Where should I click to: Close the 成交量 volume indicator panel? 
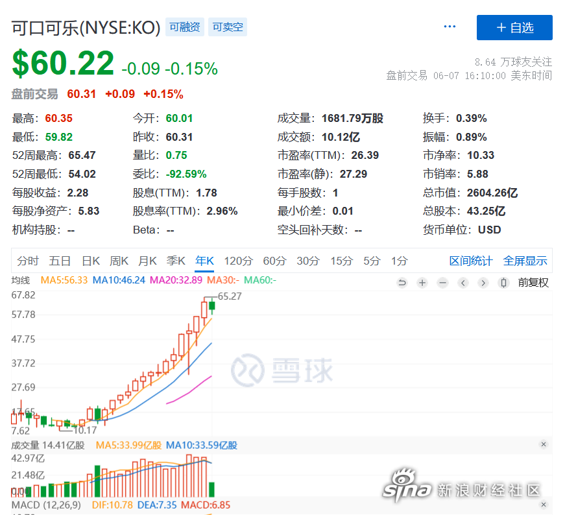pos(544,444)
